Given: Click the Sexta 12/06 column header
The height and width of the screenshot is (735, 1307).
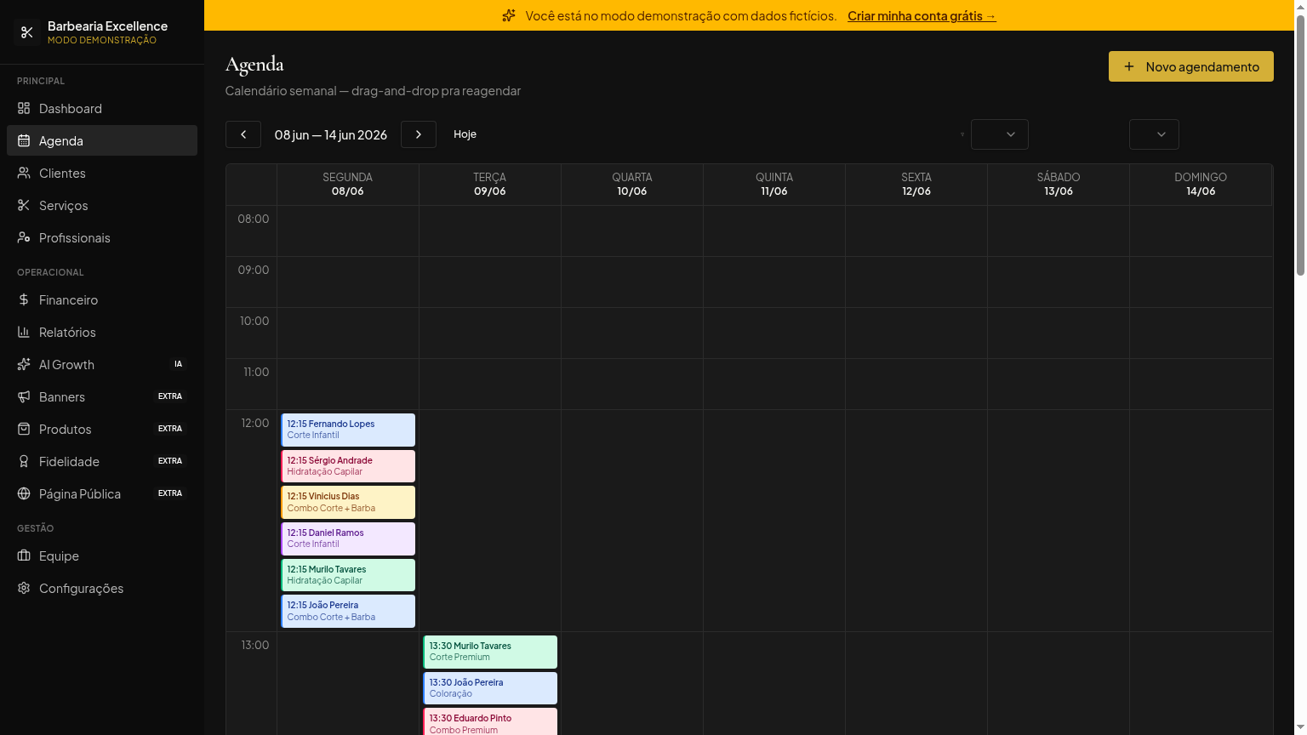Looking at the screenshot, I should tap(916, 184).
